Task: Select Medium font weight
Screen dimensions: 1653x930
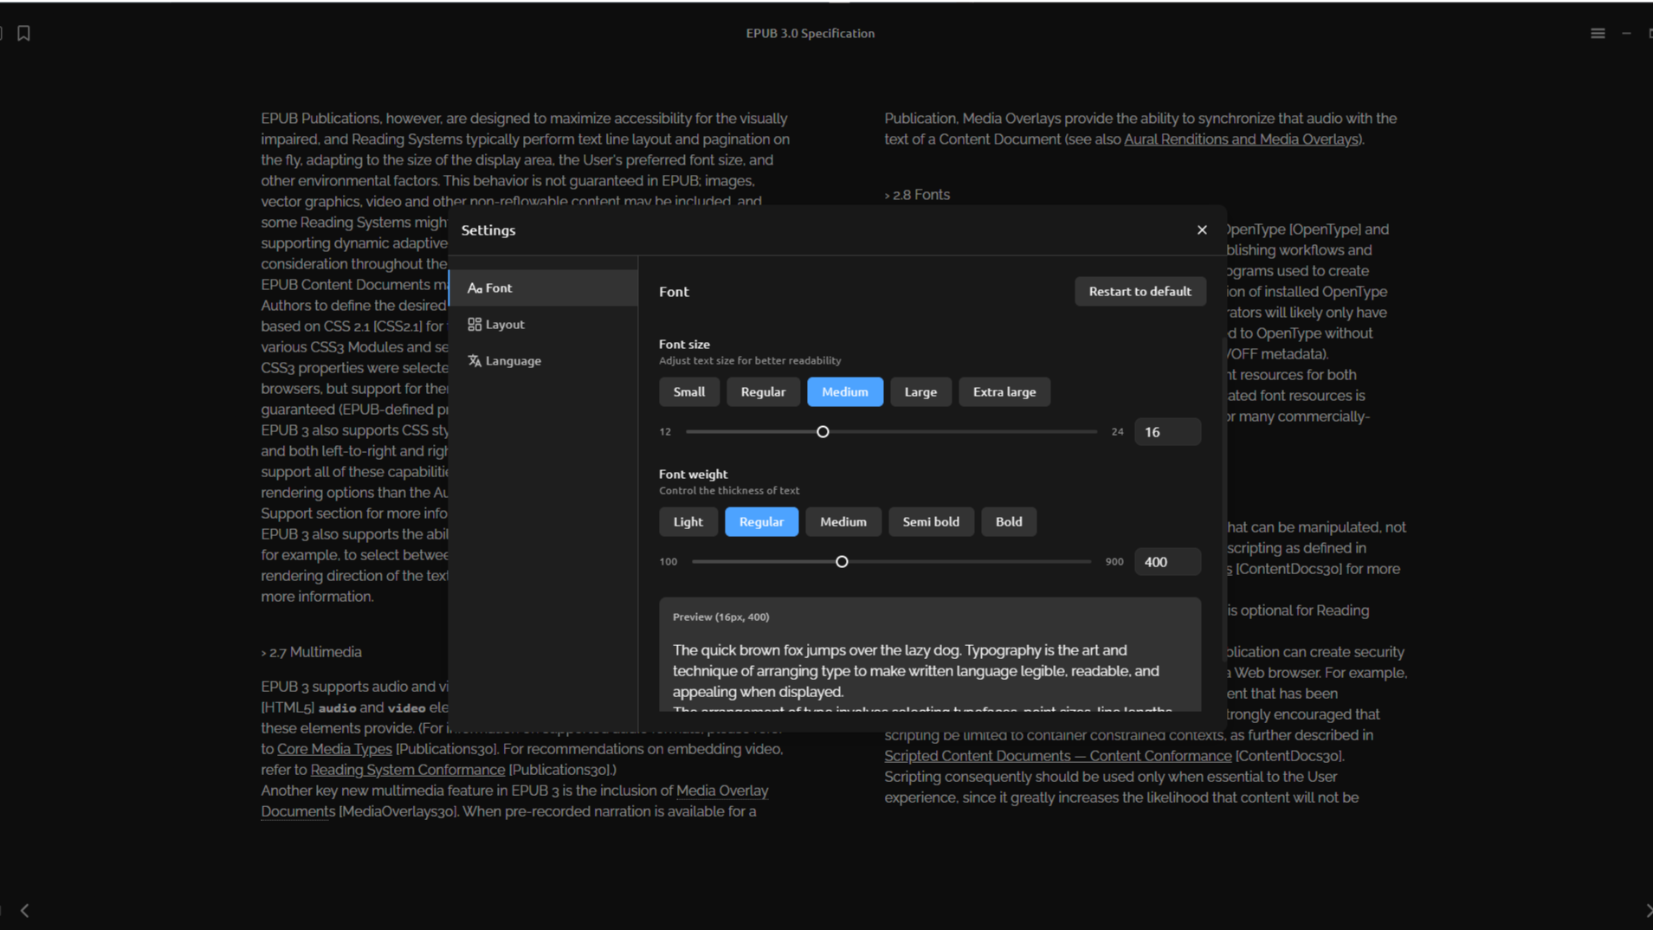Action: [x=843, y=521]
